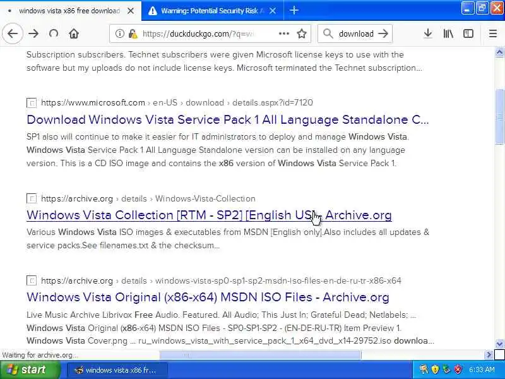Stop or reload the loading page
Image resolution: width=505 pixels, height=379 pixels.
point(54,33)
